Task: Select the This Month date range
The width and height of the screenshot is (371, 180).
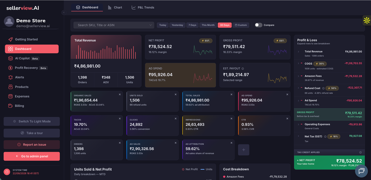Action: (x=208, y=25)
